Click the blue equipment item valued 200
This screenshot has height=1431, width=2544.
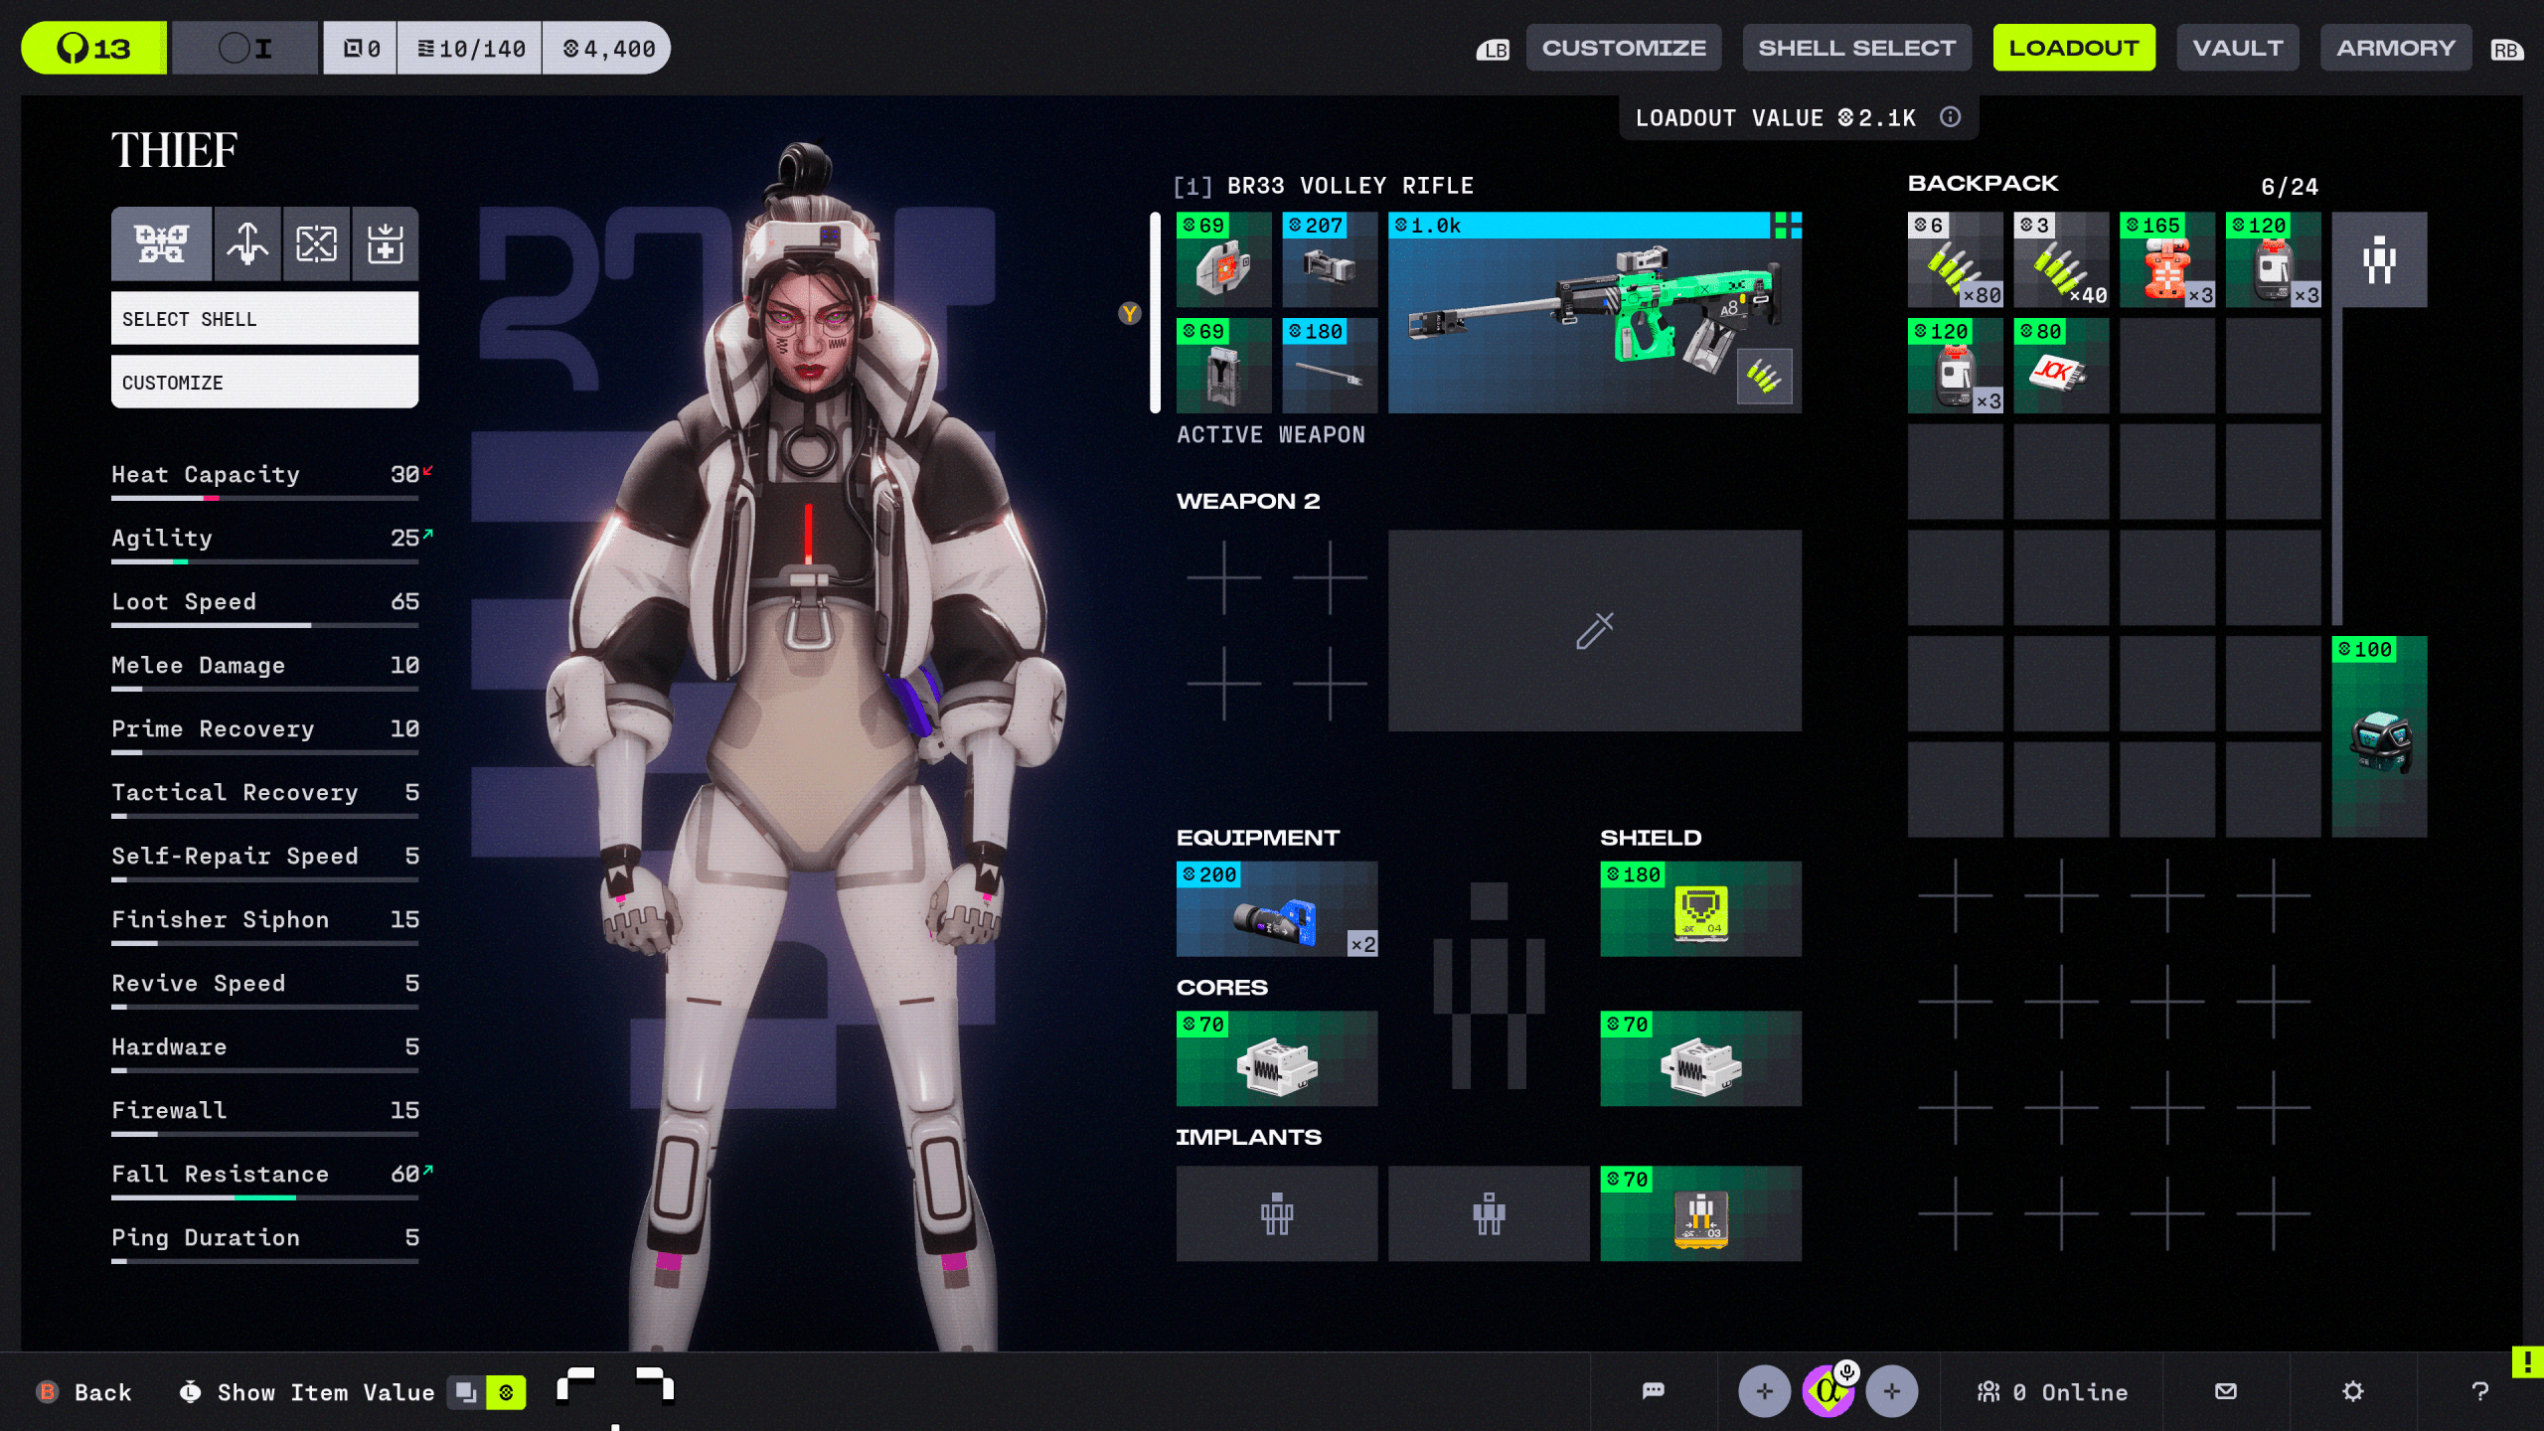click(1276, 909)
